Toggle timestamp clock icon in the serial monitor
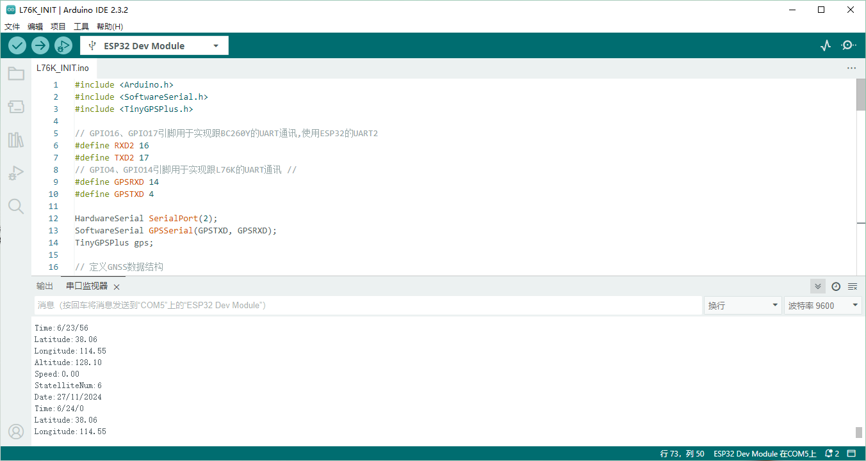866x461 pixels. 836,286
